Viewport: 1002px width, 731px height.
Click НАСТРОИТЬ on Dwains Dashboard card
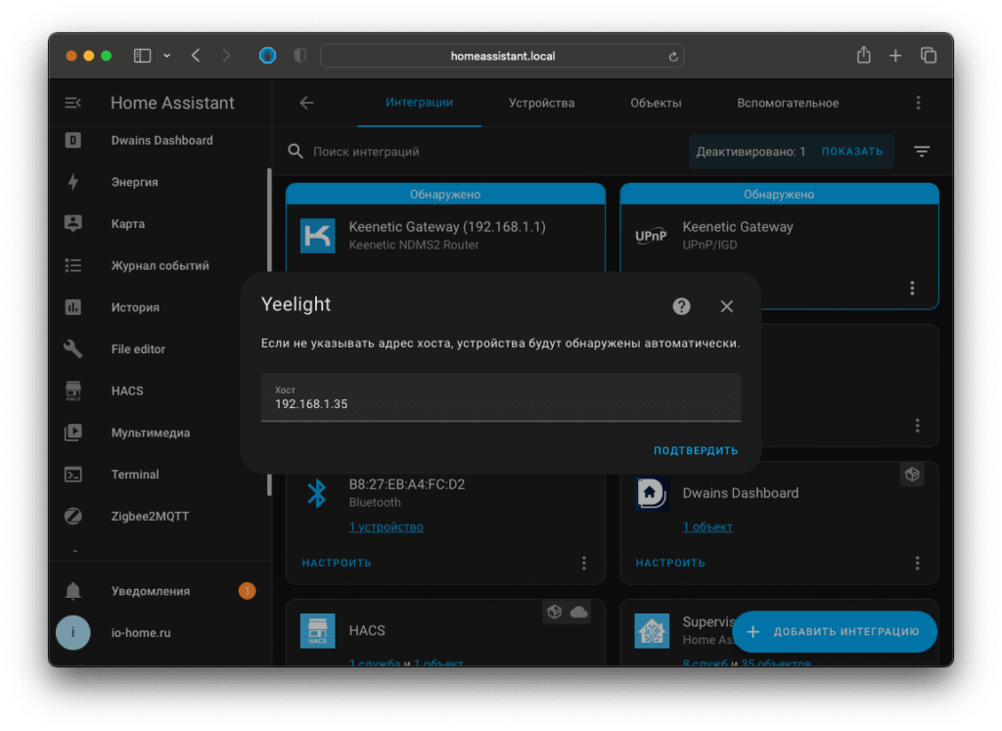click(x=670, y=563)
